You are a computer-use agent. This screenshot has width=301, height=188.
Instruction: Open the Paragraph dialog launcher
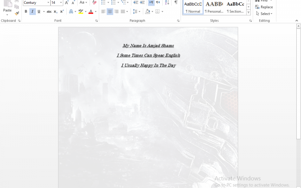pos(178,21)
